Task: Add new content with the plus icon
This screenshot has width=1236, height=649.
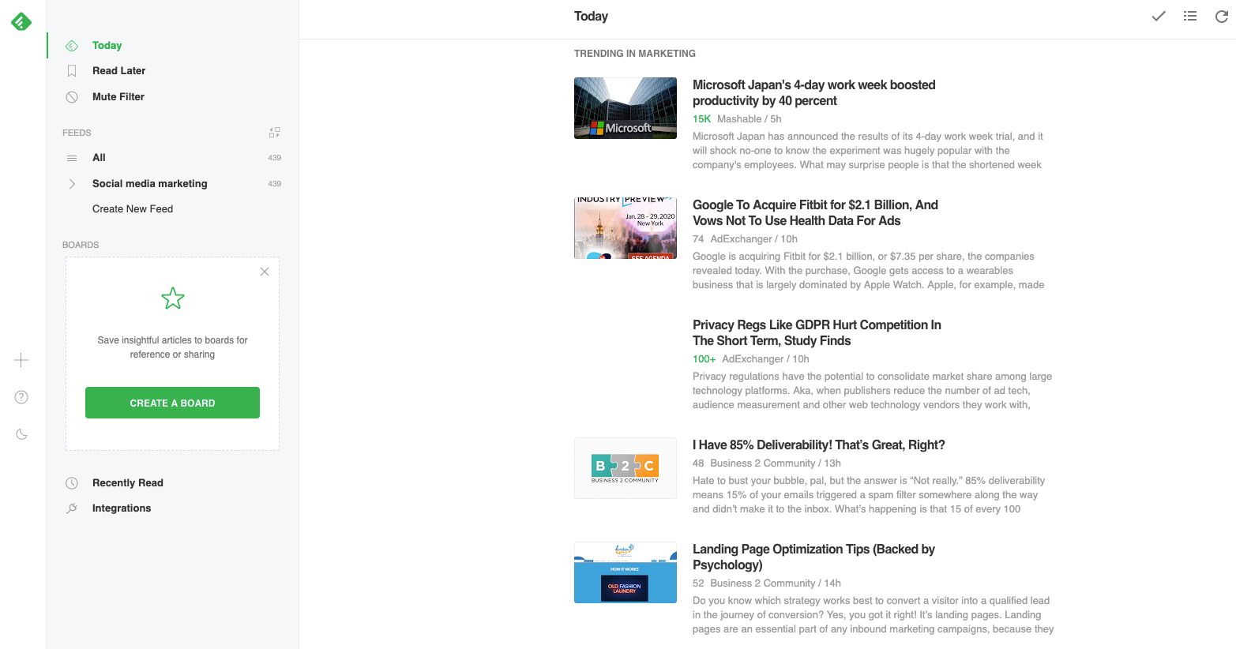Action: click(21, 360)
